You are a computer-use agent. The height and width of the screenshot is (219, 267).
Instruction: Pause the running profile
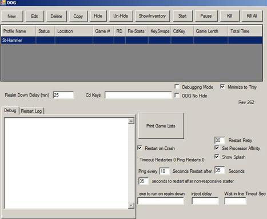pyautogui.click(x=206, y=16)
